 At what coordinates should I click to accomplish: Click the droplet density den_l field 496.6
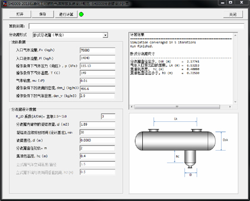pyautogui.click(x=98, y=89)
